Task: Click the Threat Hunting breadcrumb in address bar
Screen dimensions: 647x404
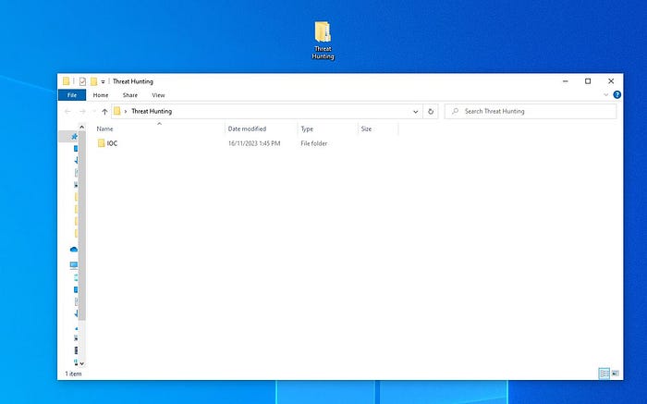Action: (x=152, y=112)
